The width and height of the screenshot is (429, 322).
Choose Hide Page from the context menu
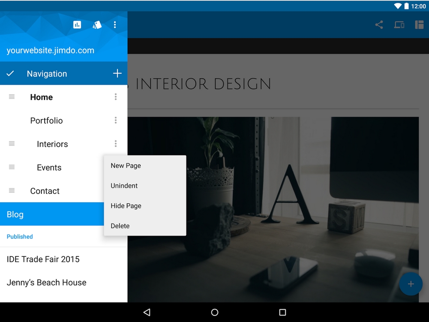click(145, 206)
